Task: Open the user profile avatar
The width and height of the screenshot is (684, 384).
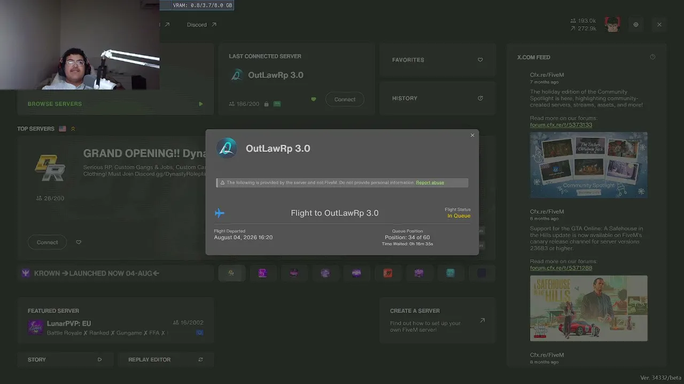Action: (x=612, y=25)
